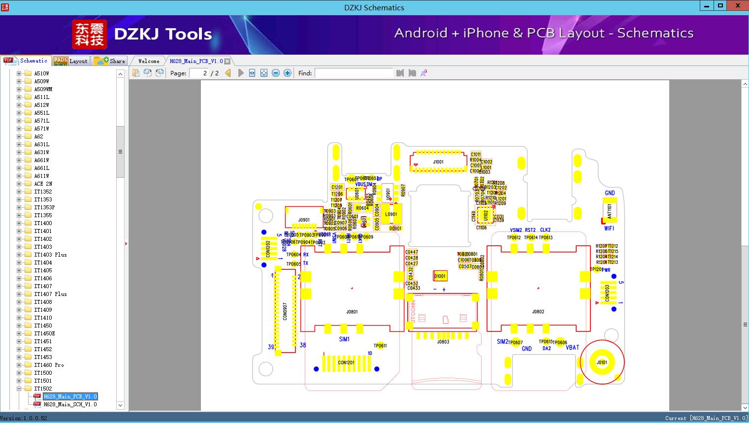Select the A551L tree item
The height and width of the screenshot is (423, 749).
41,113
